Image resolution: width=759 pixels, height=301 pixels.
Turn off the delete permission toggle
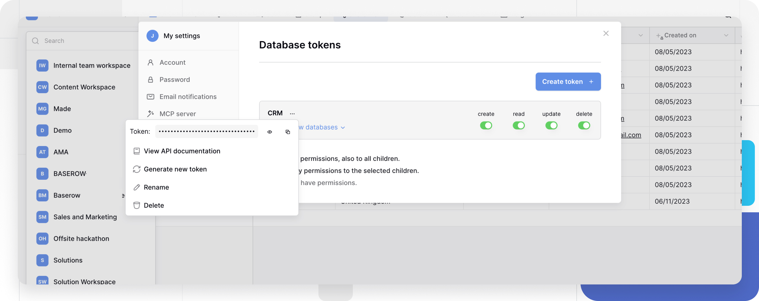(x=584, y=125)
